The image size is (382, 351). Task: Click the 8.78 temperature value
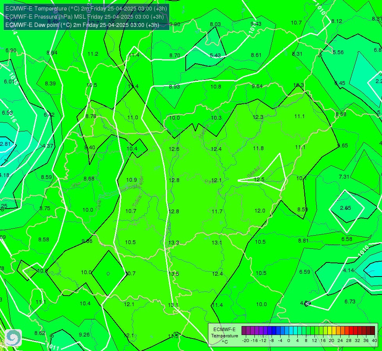(x=91, y=117)
